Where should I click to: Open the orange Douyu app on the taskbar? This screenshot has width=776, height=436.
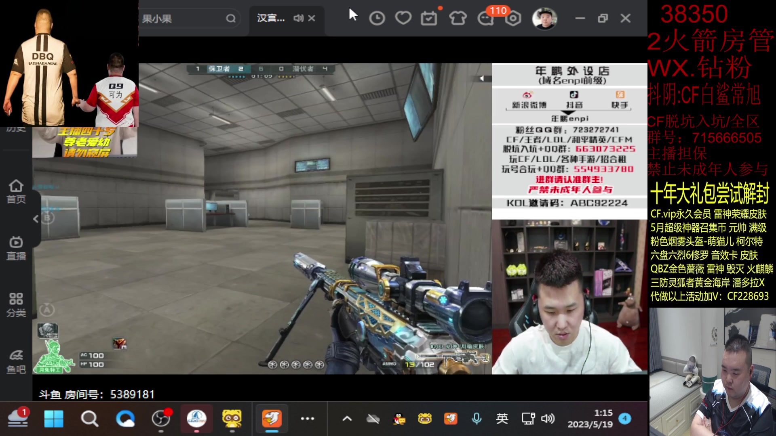pos(272,419)
